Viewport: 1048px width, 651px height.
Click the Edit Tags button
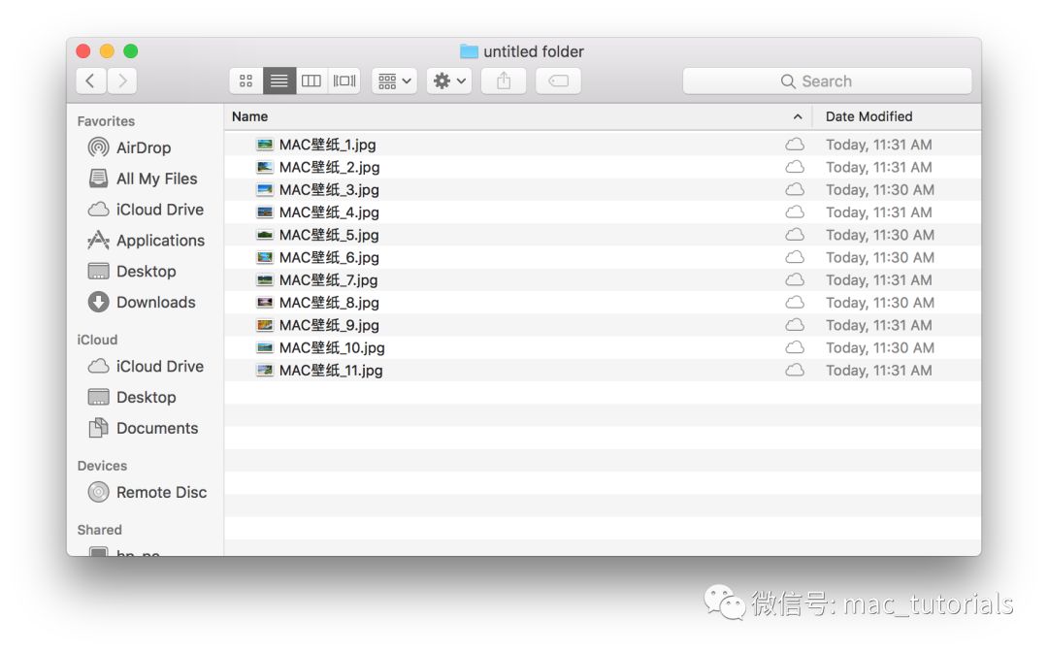(559, 81)
